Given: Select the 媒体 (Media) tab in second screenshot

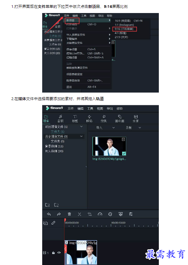Looking at the screenshot, I should [46, 119].
